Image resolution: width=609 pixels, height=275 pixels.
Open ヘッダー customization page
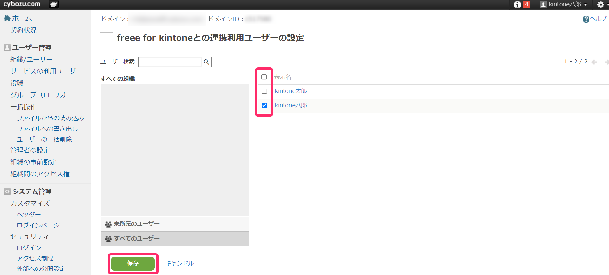[29, 215]
